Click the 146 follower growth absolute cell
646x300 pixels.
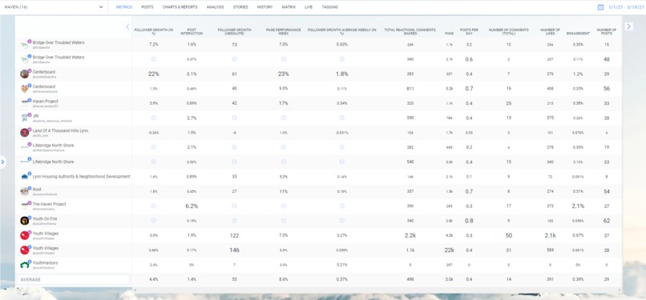pos(234,250)
